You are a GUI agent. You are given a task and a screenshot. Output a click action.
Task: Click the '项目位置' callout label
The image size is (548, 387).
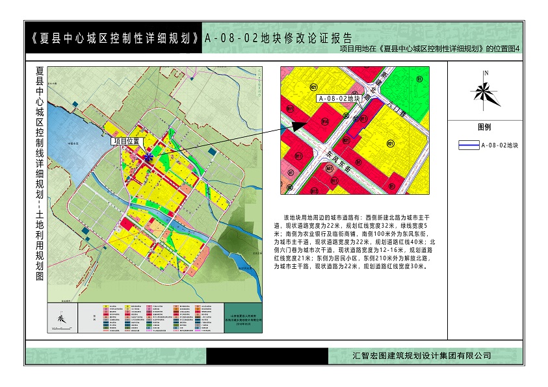tap(127, 141)
